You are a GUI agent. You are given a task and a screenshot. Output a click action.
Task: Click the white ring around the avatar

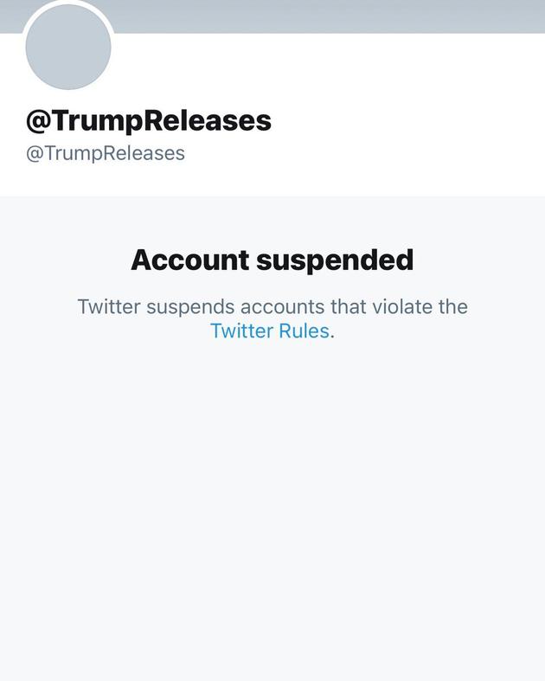68,3
